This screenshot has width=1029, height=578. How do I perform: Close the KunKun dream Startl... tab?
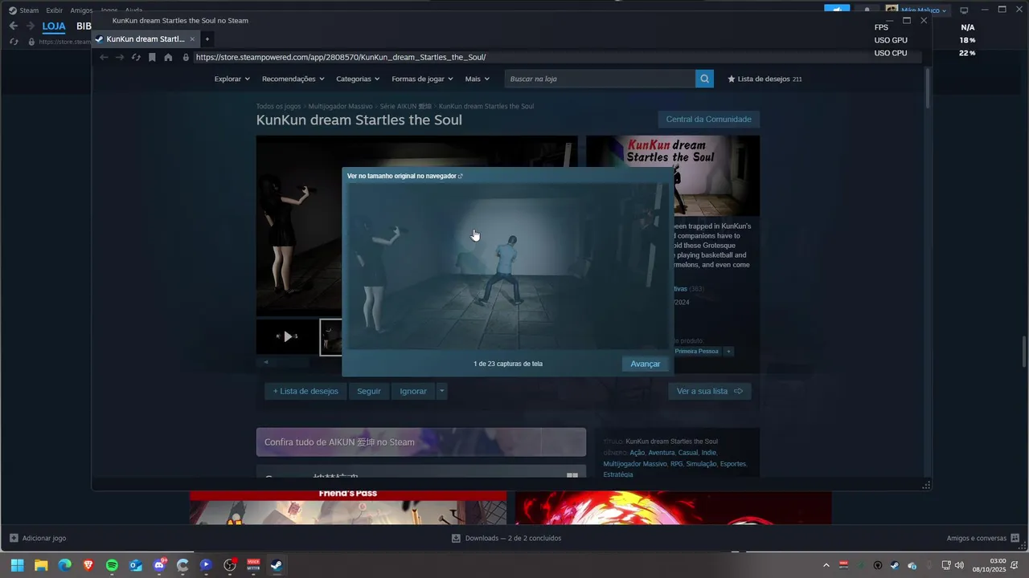click(x=192, y=39)
